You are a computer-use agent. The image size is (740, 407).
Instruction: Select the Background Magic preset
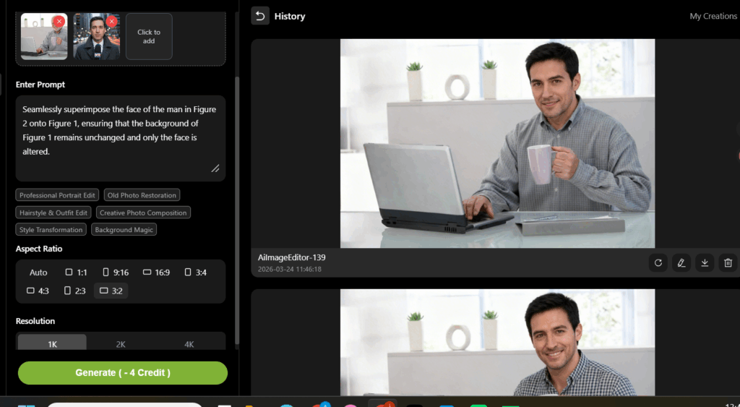[x=124, y=229]
